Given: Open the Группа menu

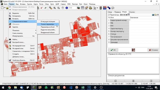Looking at the screenshot, I should pyautogui.click(x=29, y=4).
